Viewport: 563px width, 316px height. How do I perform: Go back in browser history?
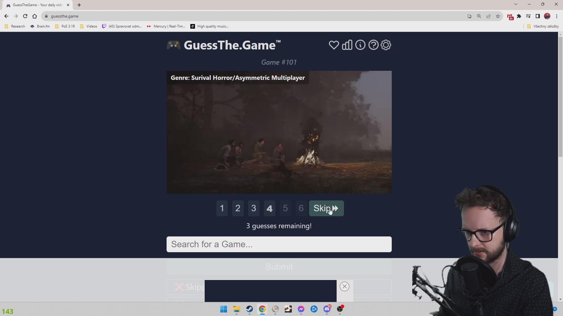[6, 16]
